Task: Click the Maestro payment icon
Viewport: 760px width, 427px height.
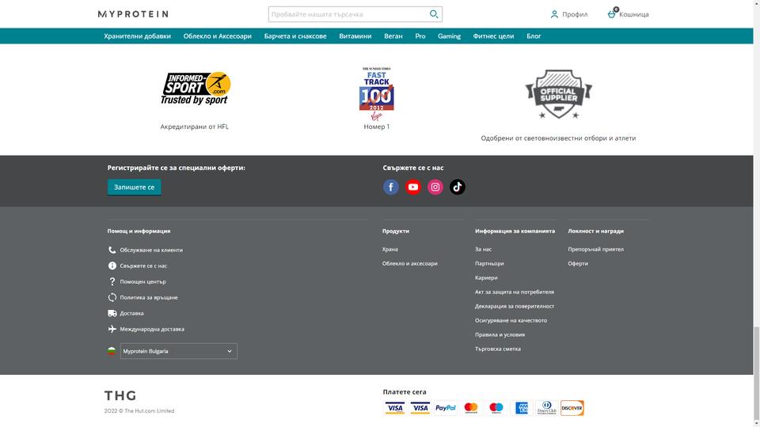Action: click(x=496, y=408)
